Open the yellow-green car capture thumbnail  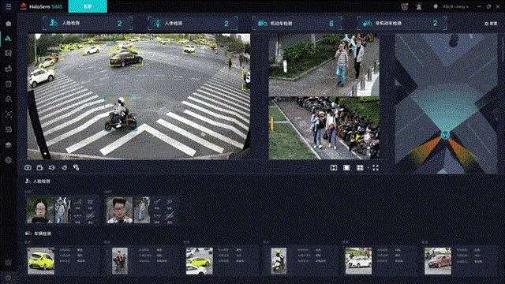pos(41,261)
